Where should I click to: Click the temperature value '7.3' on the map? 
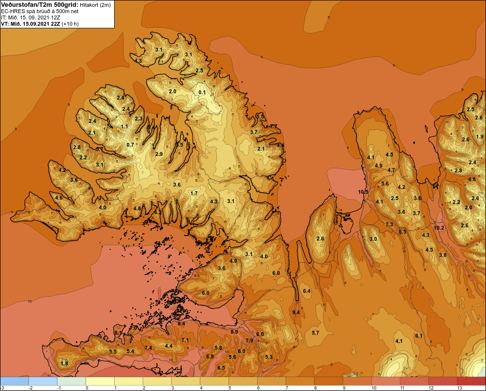389,224
